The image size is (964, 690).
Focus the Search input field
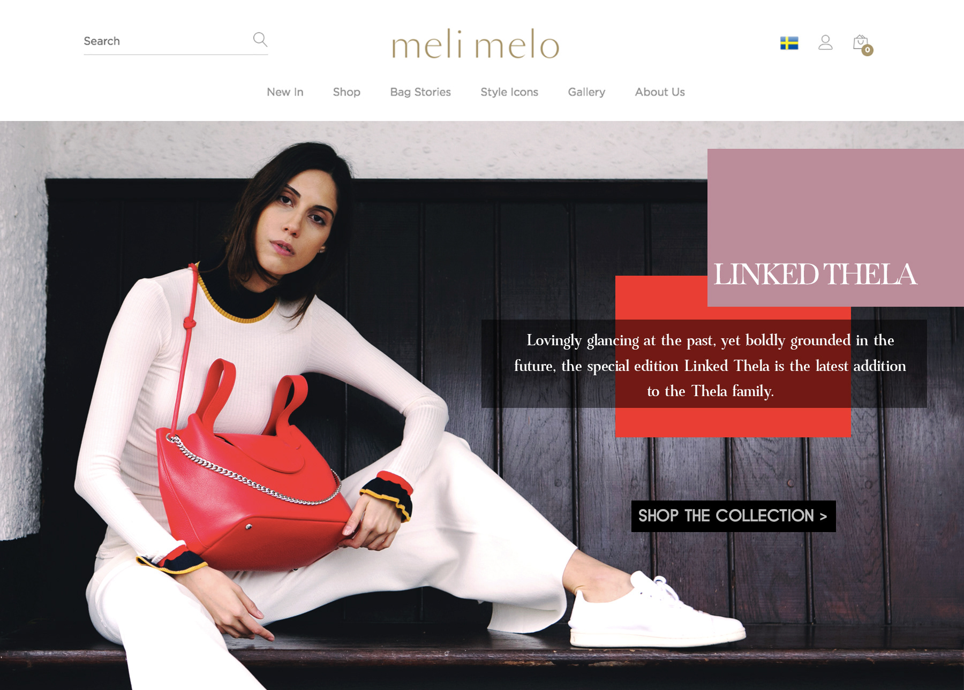coord(166,41)
